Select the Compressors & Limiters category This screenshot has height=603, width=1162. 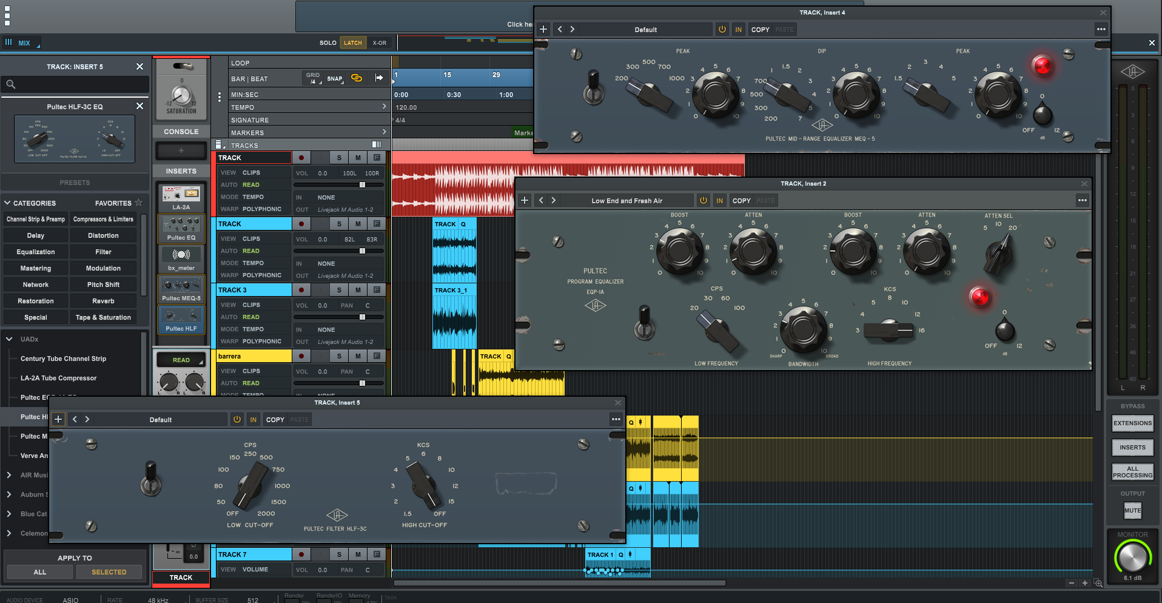coord(103,219)
